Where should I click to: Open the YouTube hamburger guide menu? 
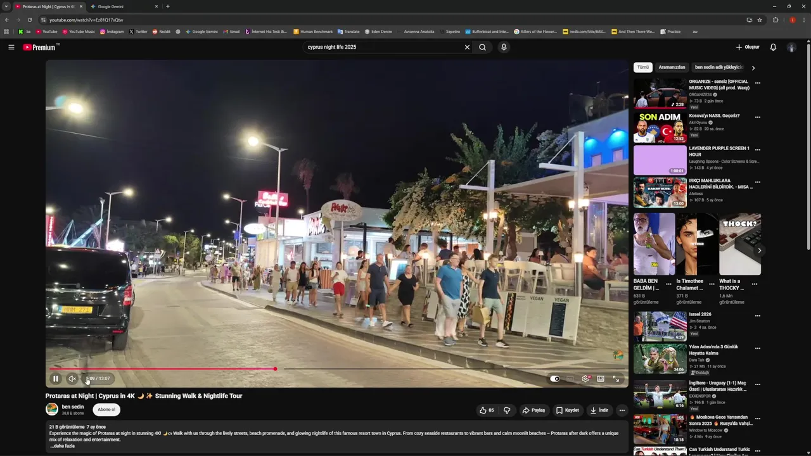tap(11, 47)
